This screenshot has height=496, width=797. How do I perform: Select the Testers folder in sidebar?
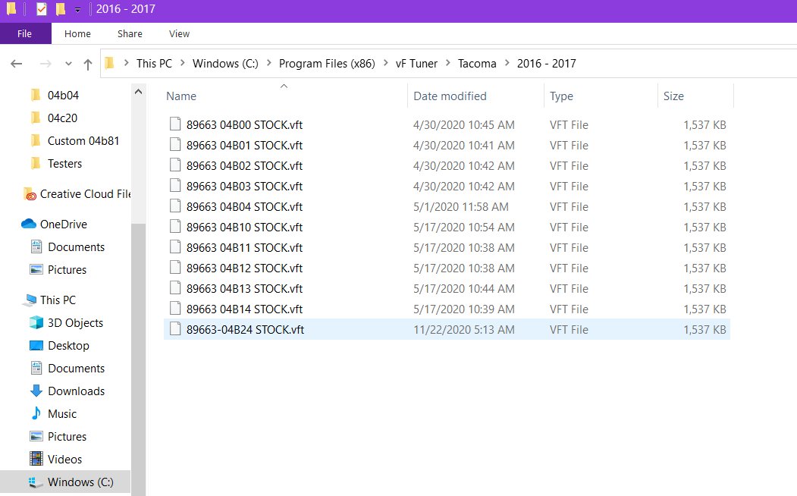pos(64,164)
